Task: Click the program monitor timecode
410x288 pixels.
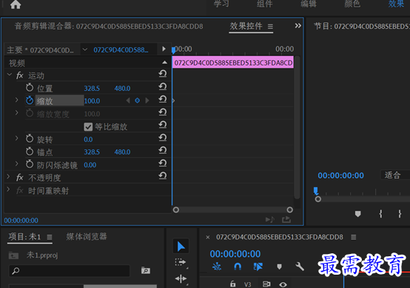Action: point(340,176)
